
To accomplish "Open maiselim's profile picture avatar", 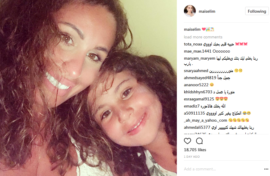I will [190, 11].
